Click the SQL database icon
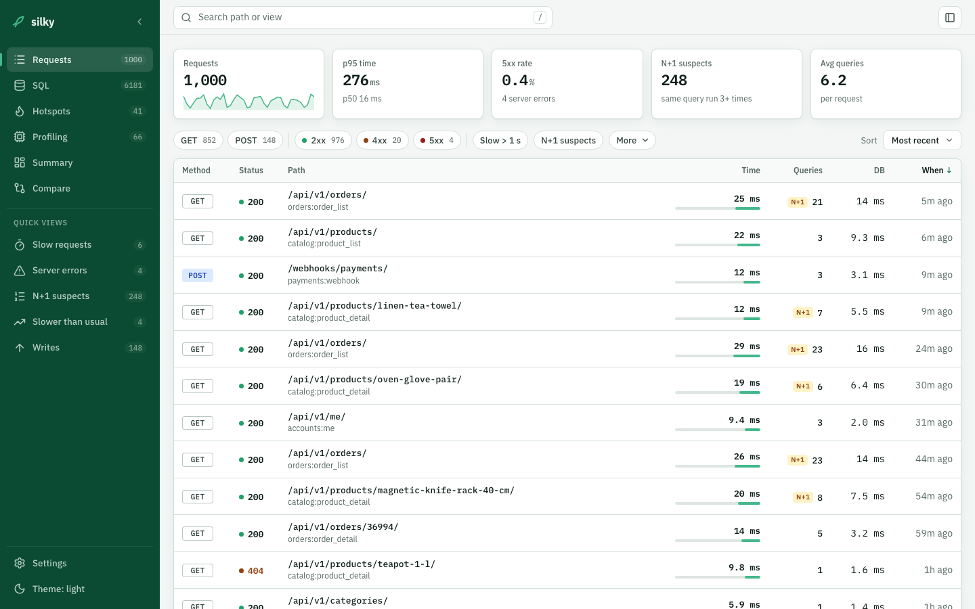 point(20,85)
